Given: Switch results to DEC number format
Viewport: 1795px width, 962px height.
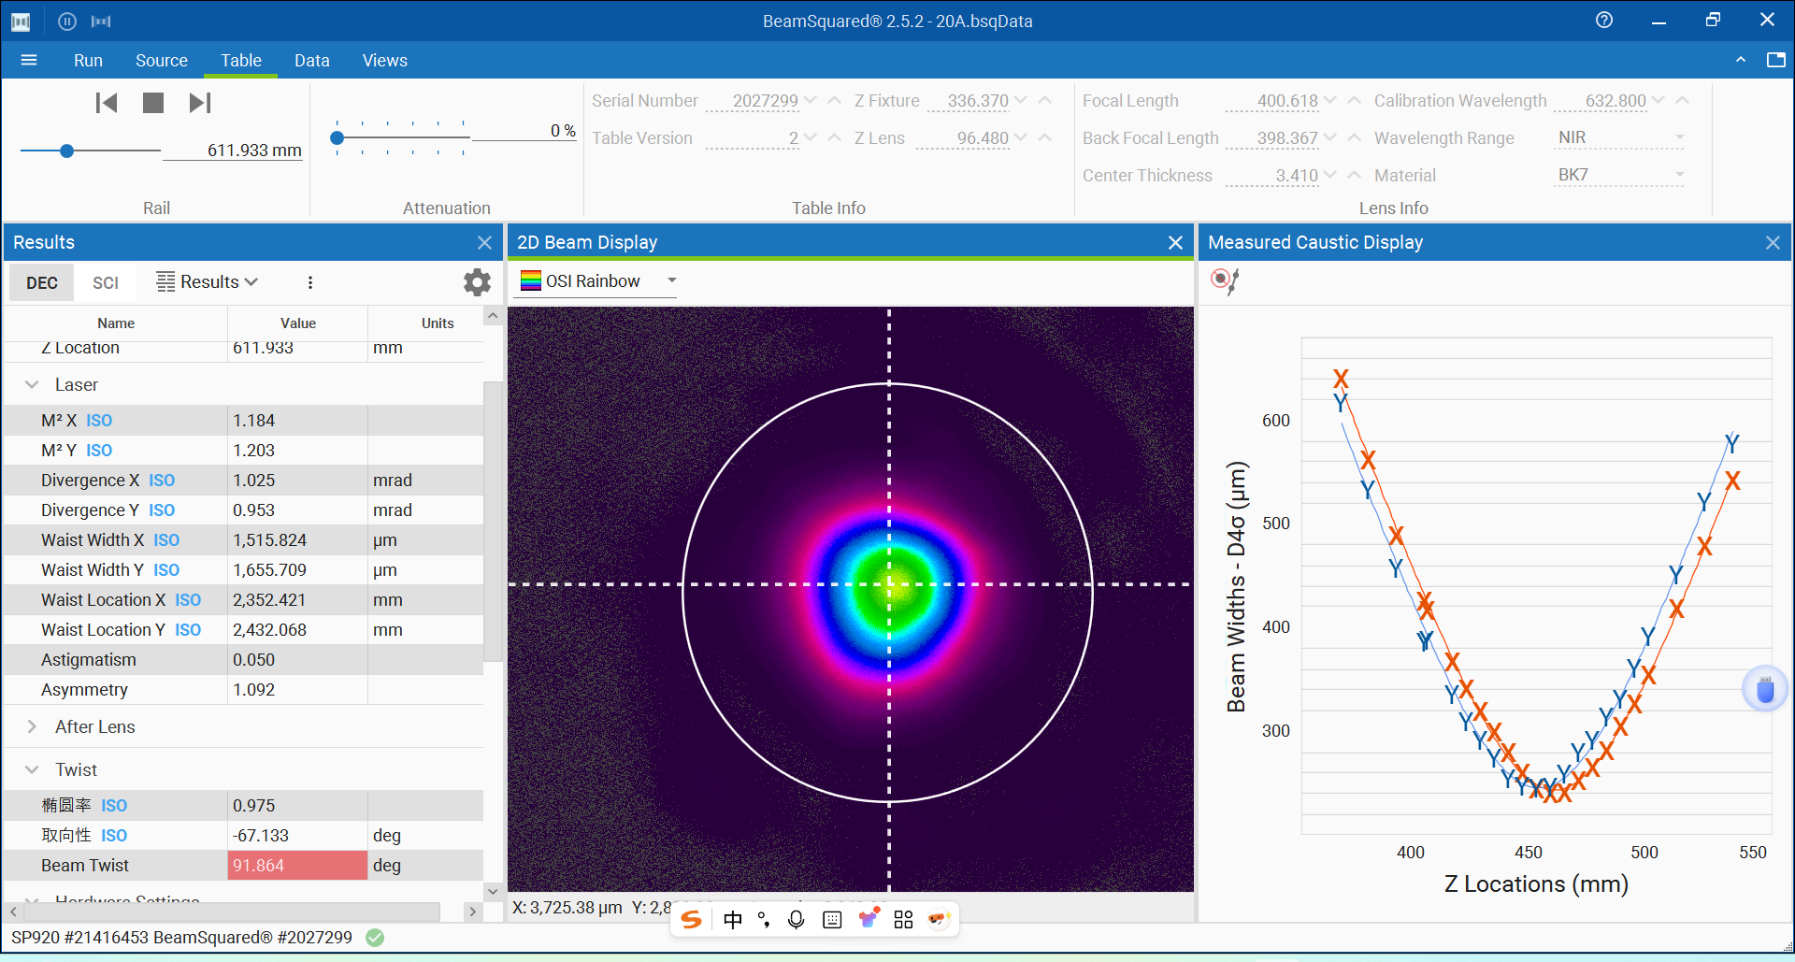Looking at the screenshot, I should click(42, 282).
